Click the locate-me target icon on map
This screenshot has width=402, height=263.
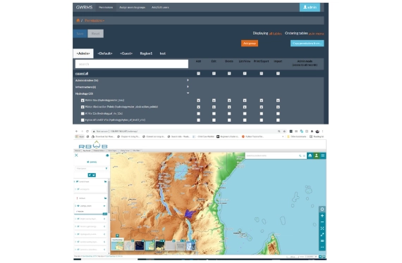point(322,209)
